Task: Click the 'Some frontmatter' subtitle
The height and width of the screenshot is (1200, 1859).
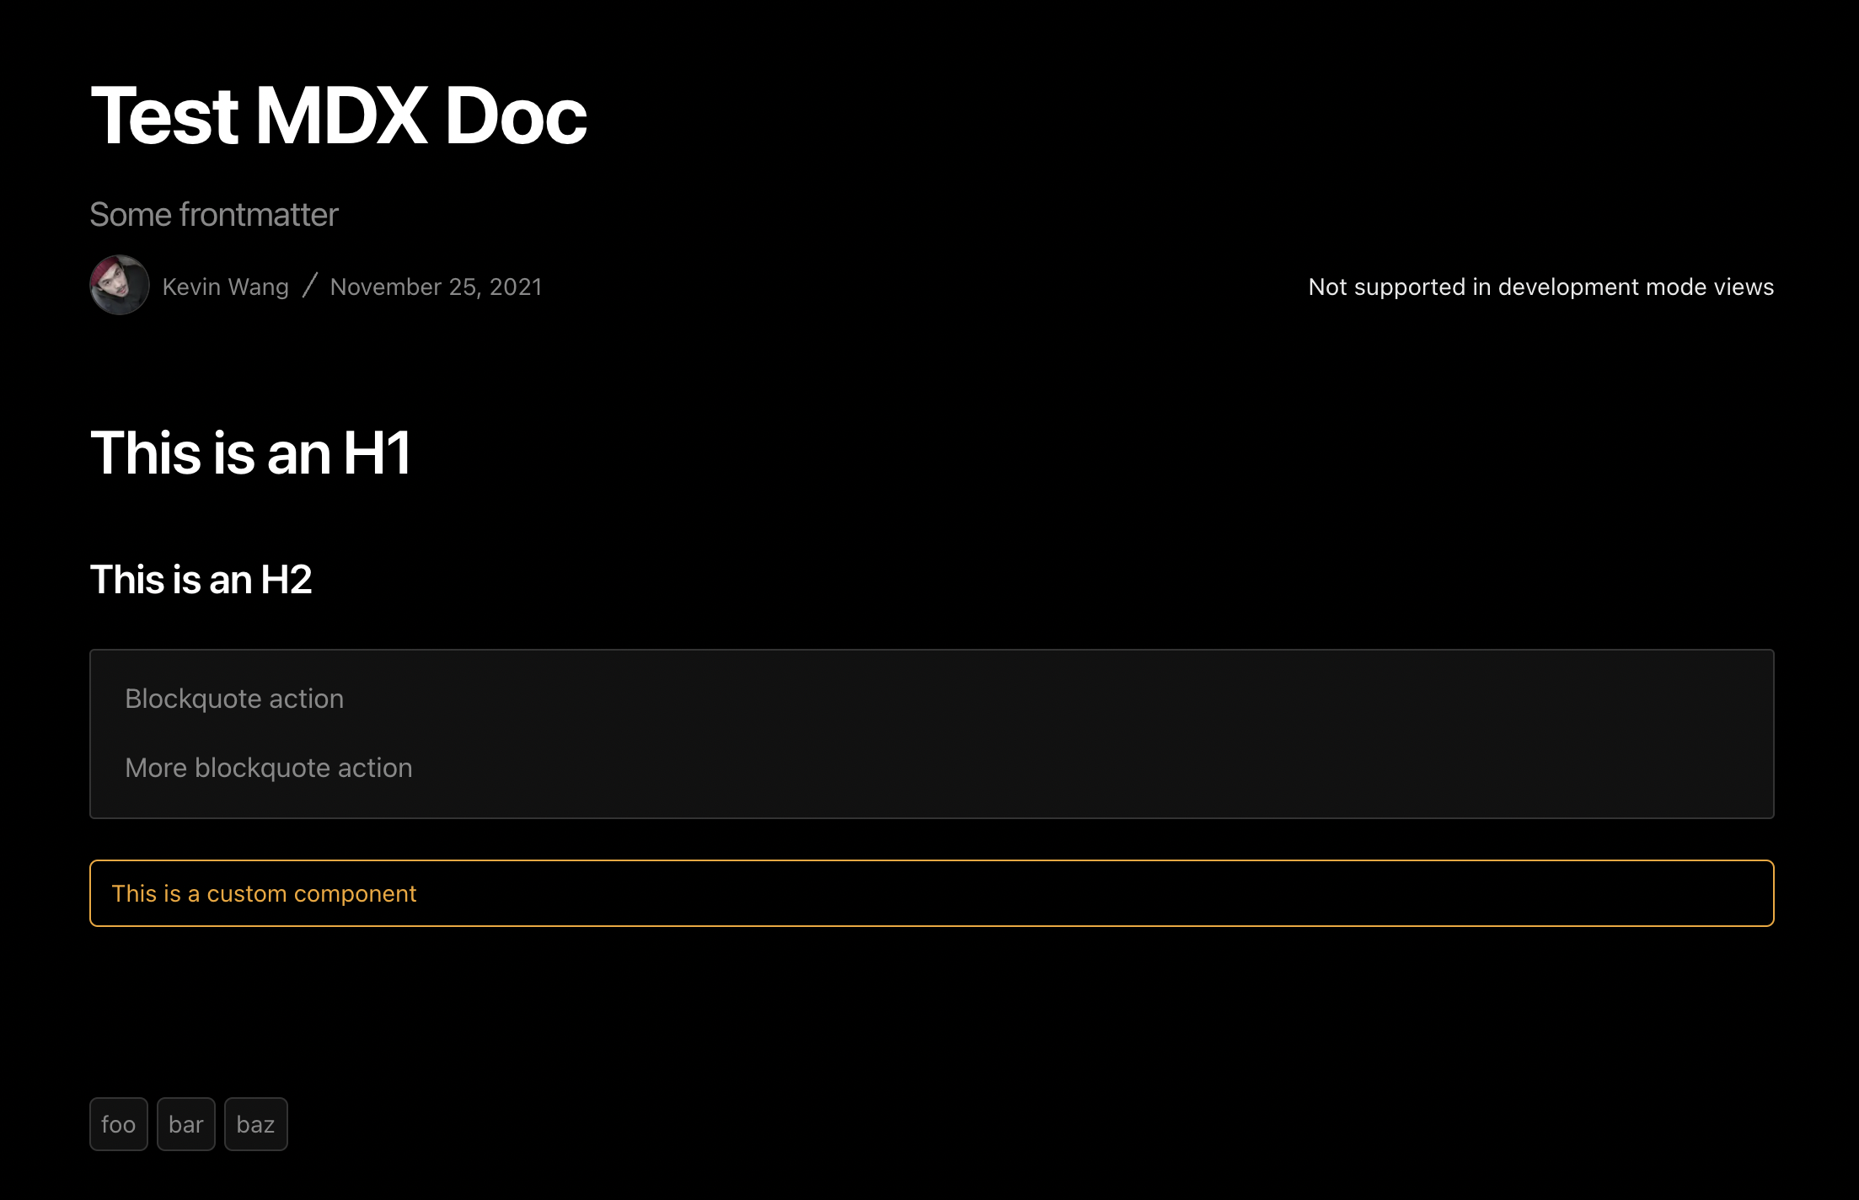Action: point(214,215)
